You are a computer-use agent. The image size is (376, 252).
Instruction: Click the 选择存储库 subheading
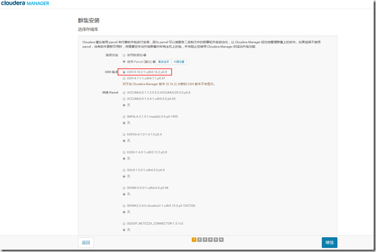(x=88, y=29)
